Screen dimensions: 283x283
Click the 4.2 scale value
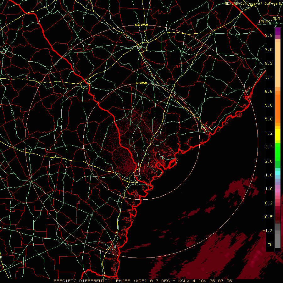point(269,133)
